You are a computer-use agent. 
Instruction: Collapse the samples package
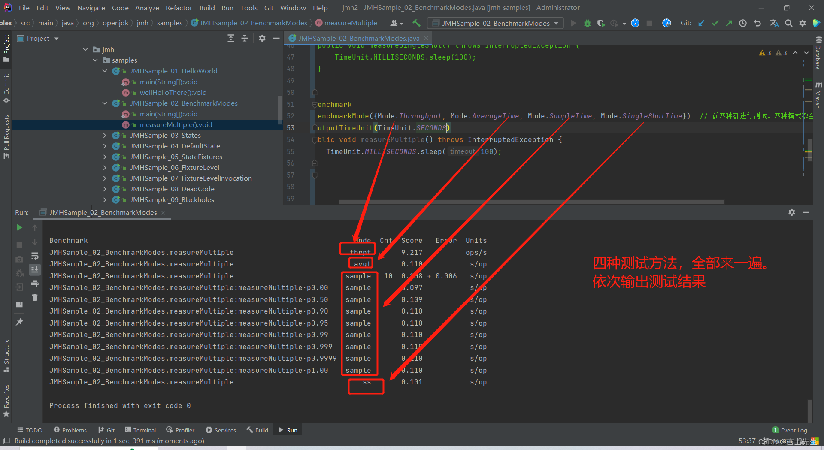[95, 60]
